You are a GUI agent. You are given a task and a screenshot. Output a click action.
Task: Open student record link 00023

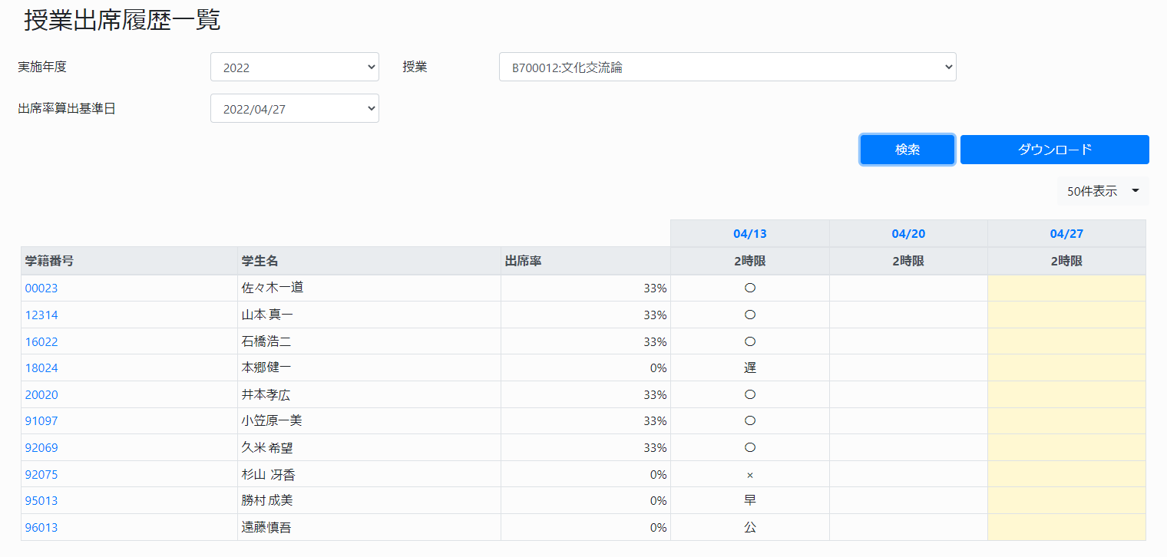click(41, 288)
